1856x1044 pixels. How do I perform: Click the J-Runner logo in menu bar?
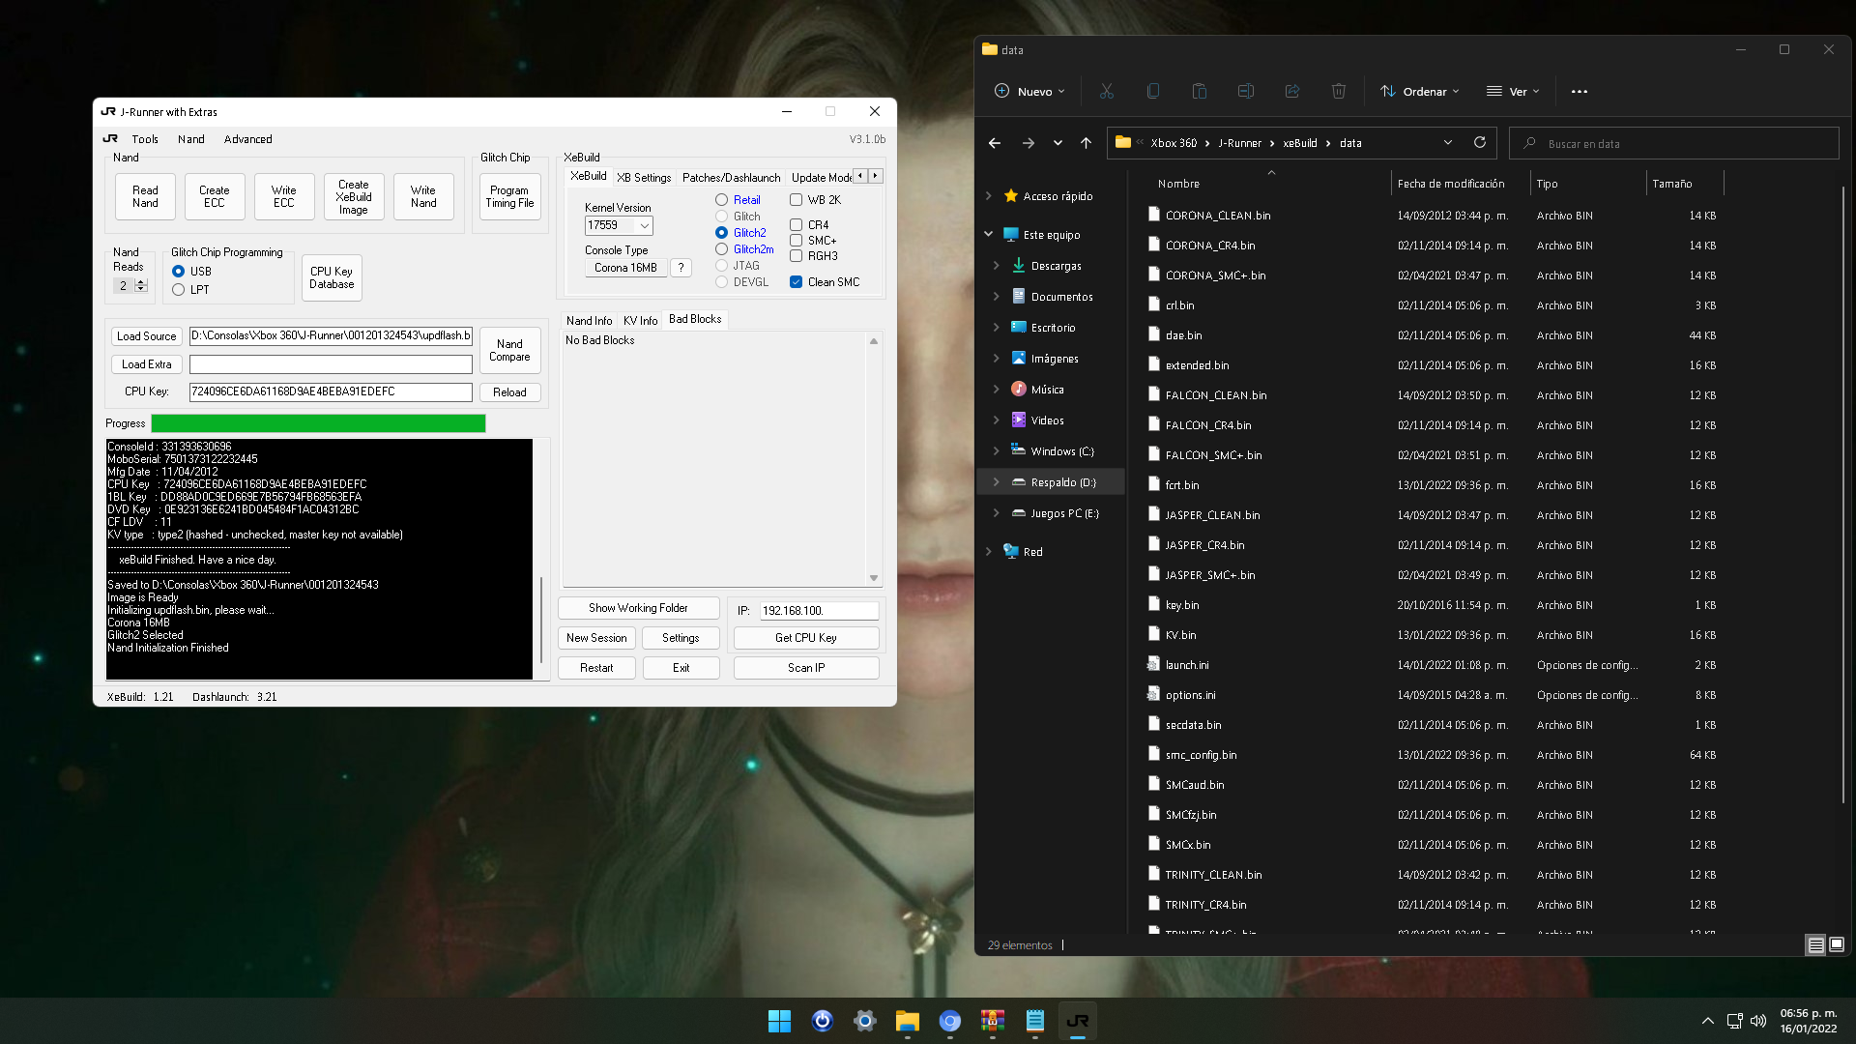coord(110,139)
